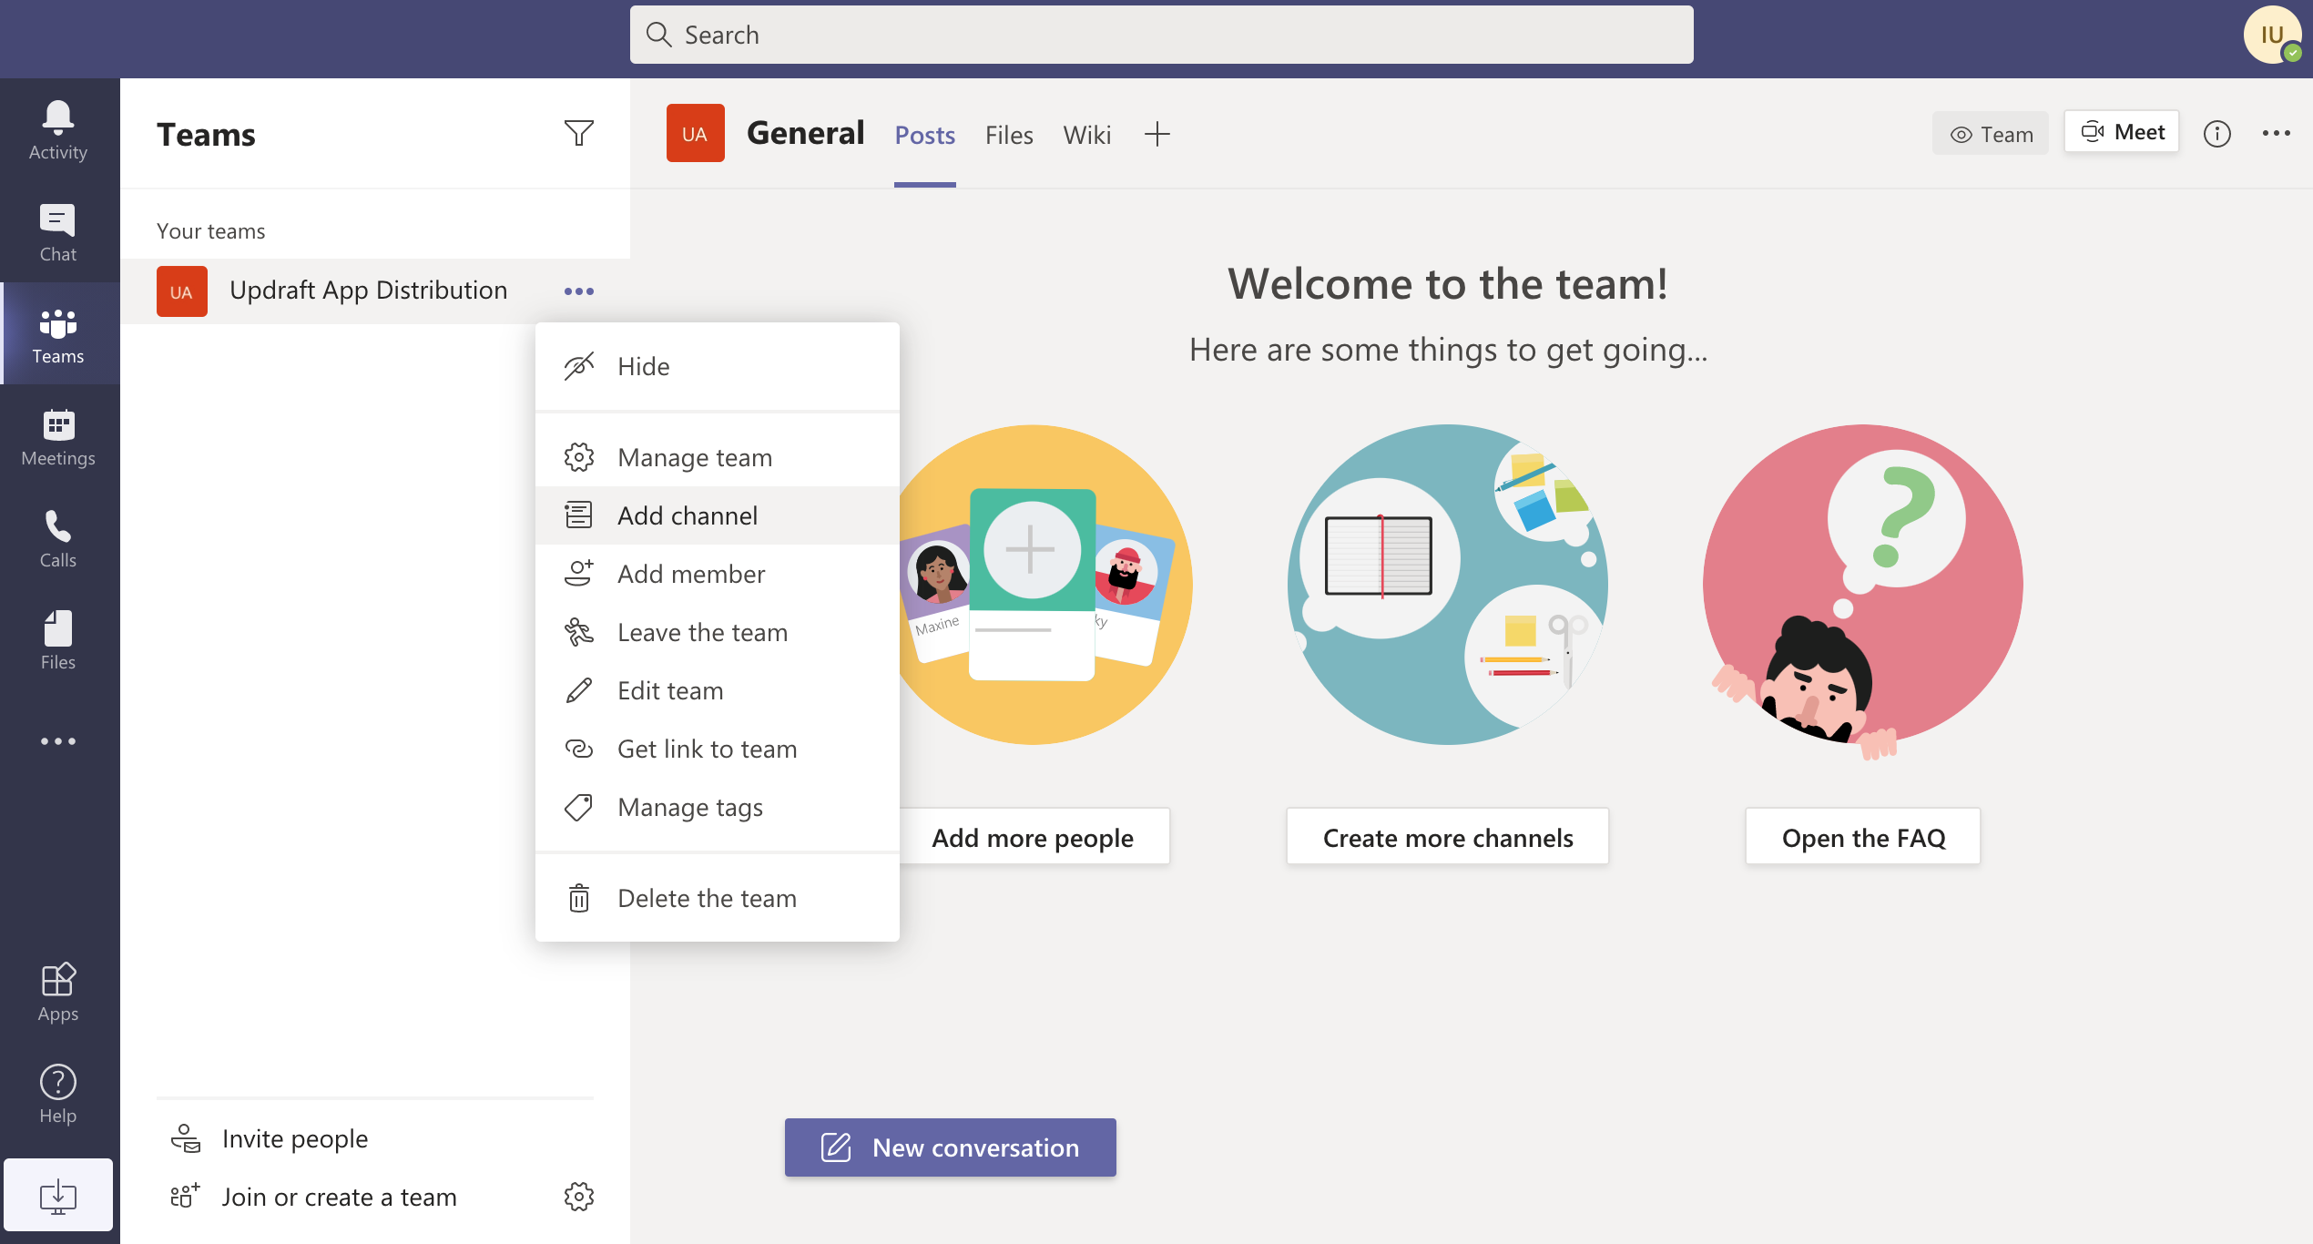This screenshot has width=2313, height=1244.
Task: Download the desktop app icon
Action: tap(58, 1195)
